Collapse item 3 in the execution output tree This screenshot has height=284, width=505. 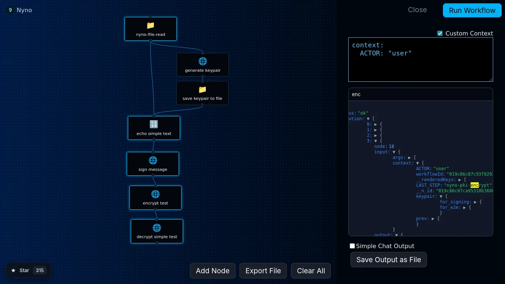pos(376,141)
